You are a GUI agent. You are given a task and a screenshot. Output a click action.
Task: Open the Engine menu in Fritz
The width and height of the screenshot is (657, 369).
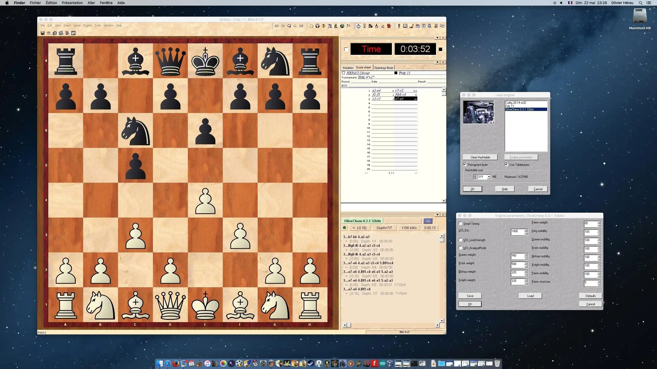(x=87, y=25)
